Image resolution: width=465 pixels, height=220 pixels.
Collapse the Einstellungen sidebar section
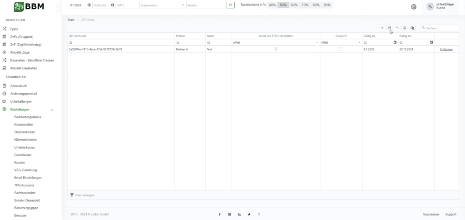pos(52,110)
